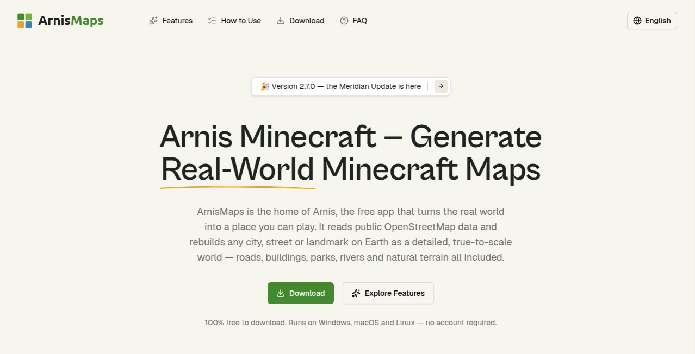Click the sparkle icon beside Features in the top navigation
The image size is (695, 354).
tap(153, 21)
